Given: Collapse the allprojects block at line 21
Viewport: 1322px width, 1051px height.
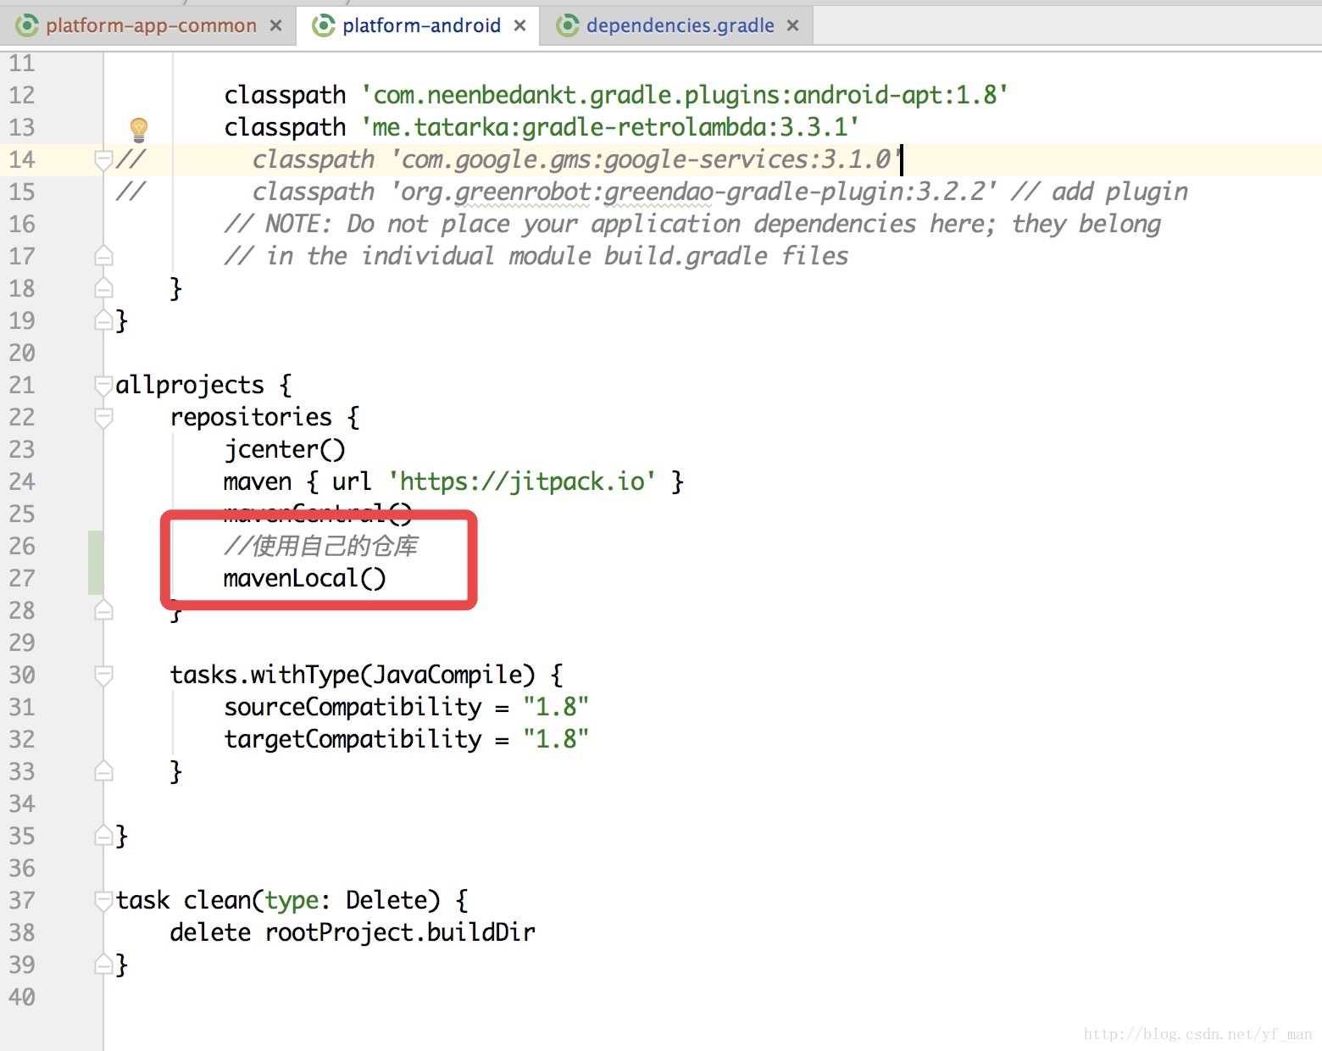Looking at the screenshot, I should pyautogui.click(x=103, y=385).
